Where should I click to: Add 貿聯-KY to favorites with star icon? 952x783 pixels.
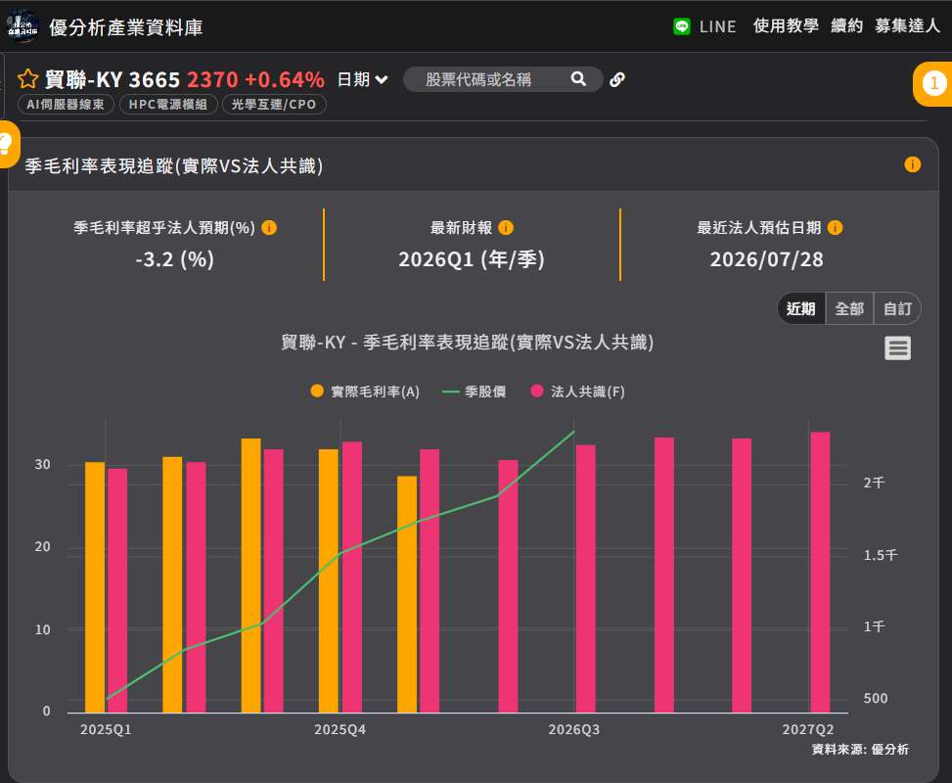[x=28, y=79]
